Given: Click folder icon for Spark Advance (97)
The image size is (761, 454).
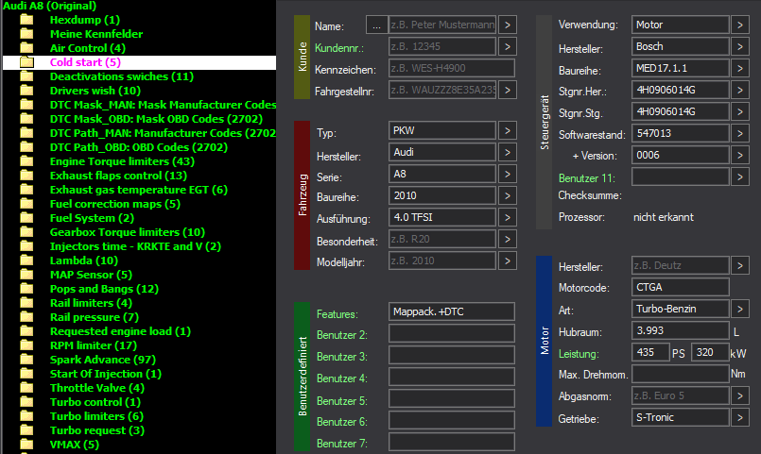Looking at the screenshot, I should point(26,360).
